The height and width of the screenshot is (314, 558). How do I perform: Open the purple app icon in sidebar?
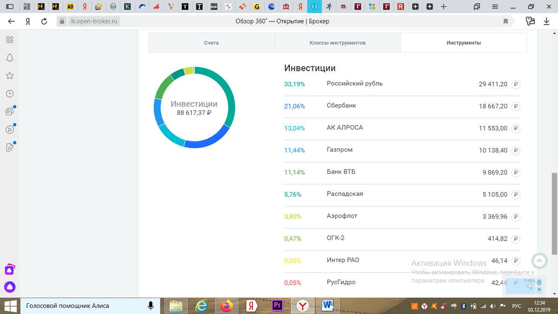click(x=10, y=269)
